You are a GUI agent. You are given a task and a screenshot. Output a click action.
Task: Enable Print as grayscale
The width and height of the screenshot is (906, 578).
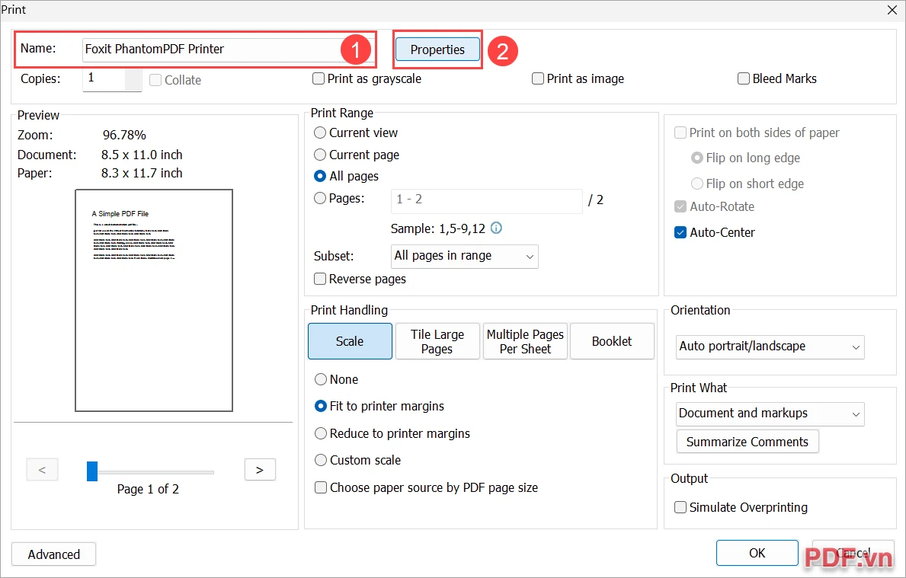[x=367, y=78]
